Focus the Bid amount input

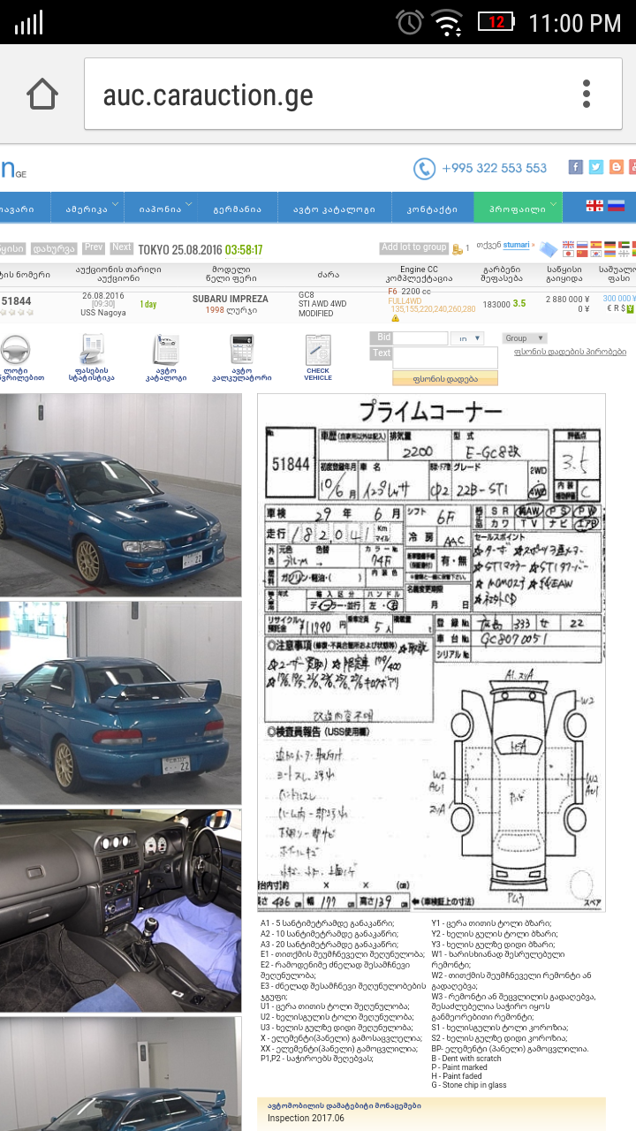point(420,338)
